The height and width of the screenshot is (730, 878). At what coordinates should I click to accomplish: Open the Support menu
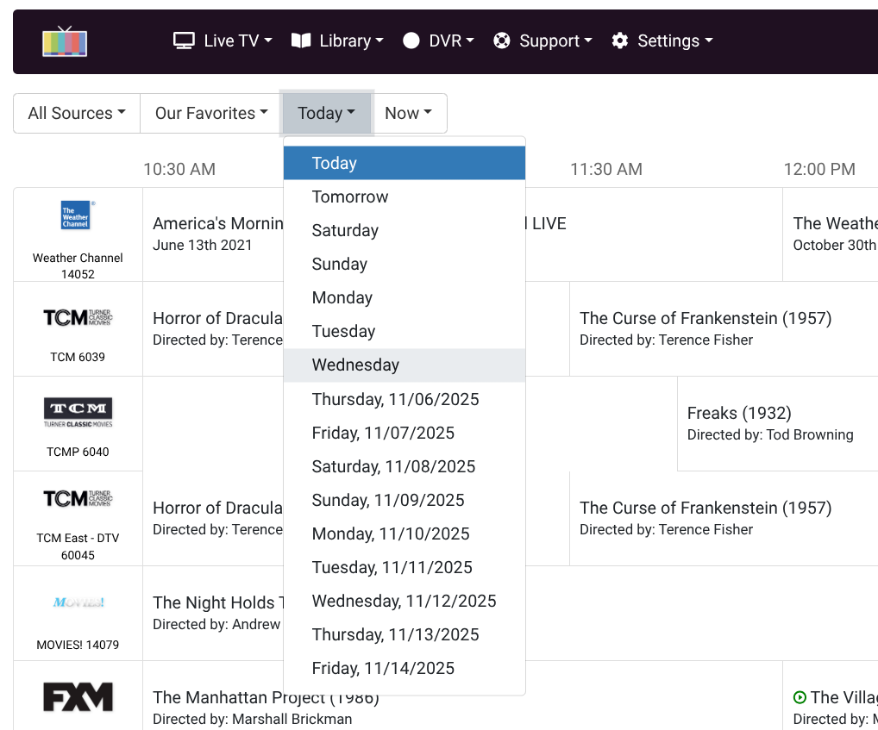pyautogui.click(x=542, y=41)
